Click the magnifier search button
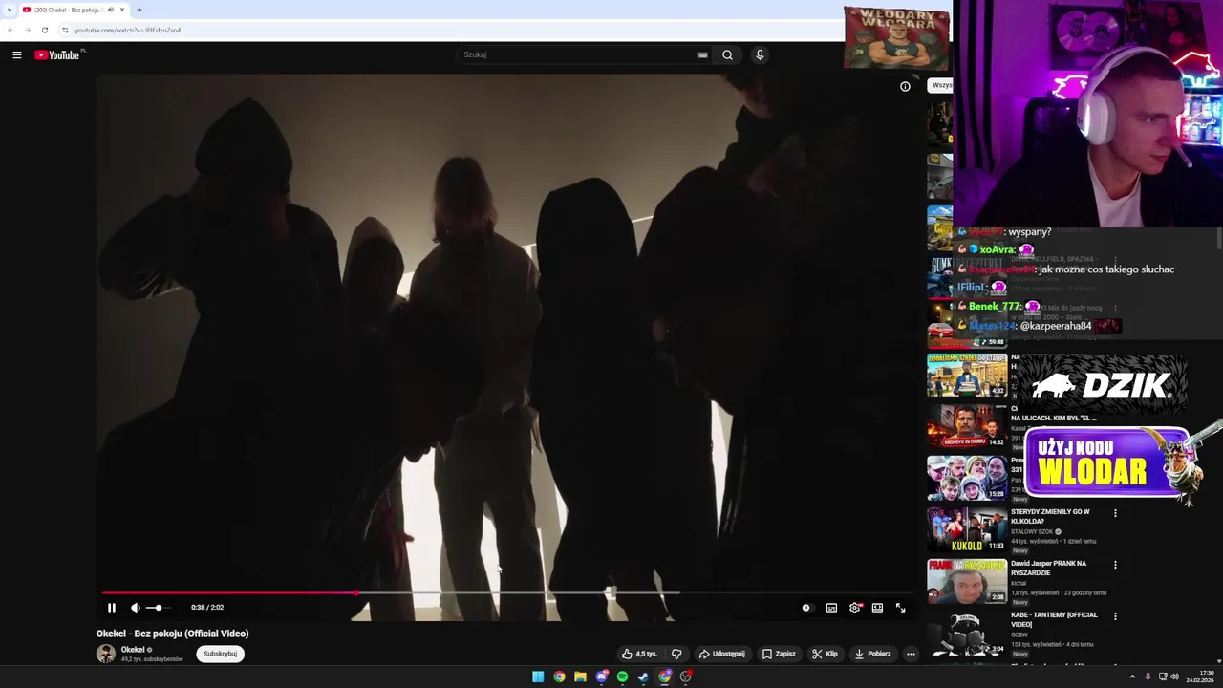Viewport: 1223px width, 688px height. pyautogui.click(x=727, y=54)
